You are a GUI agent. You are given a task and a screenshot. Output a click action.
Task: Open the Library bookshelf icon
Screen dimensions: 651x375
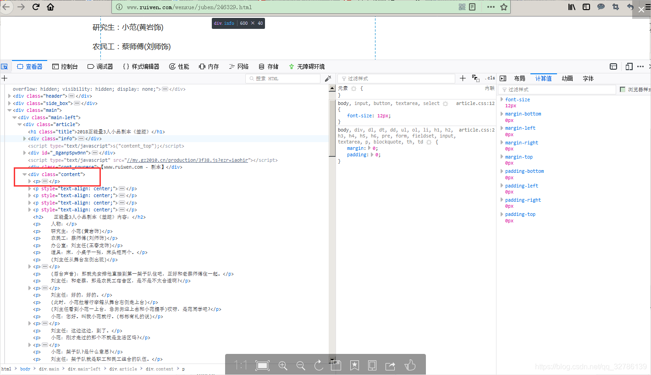572,7
